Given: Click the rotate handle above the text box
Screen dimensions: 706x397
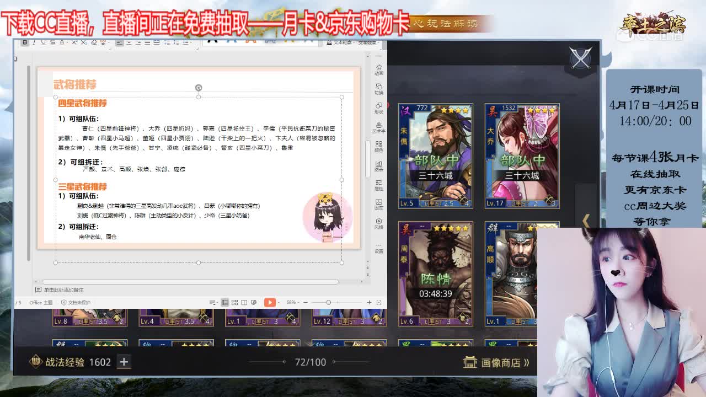Looking at the screenshot, I should [x=199, y=88].
